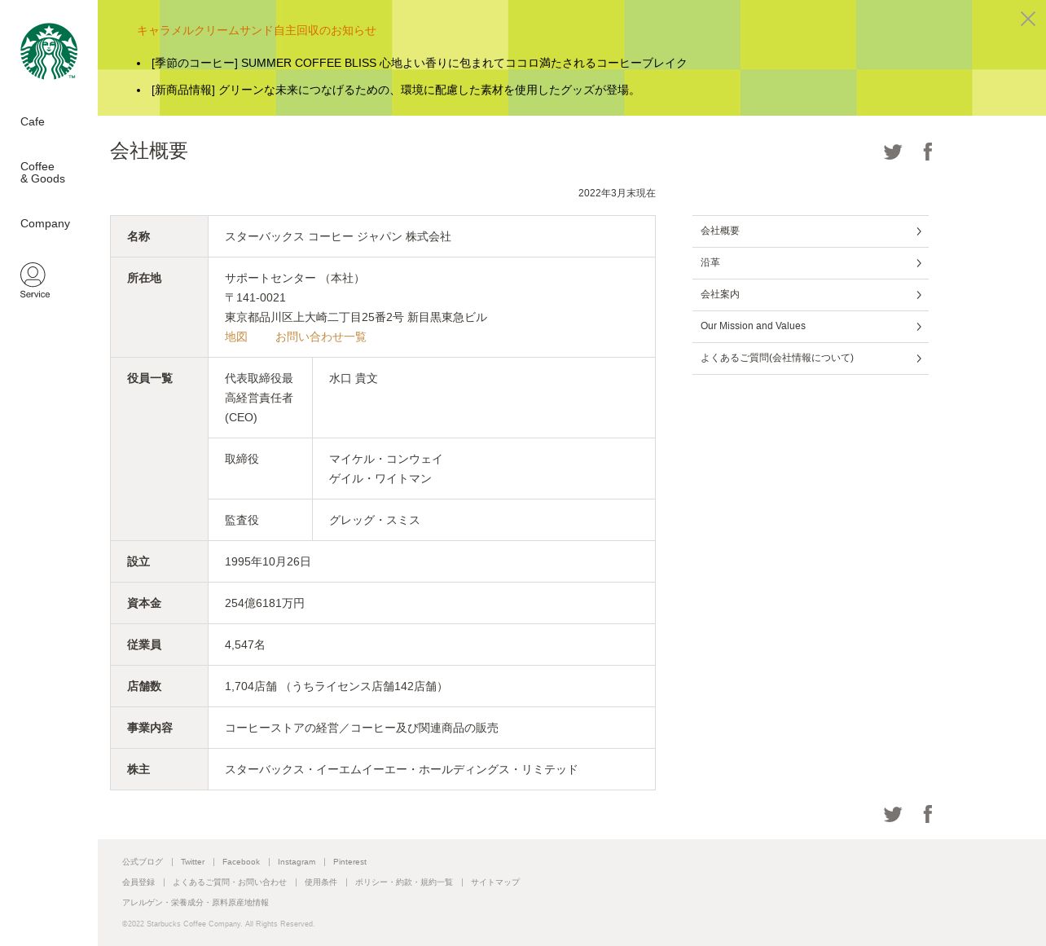Click the postal code 〒141-0021
Screen dimensions: 1046x946
(x=255, y=297)
